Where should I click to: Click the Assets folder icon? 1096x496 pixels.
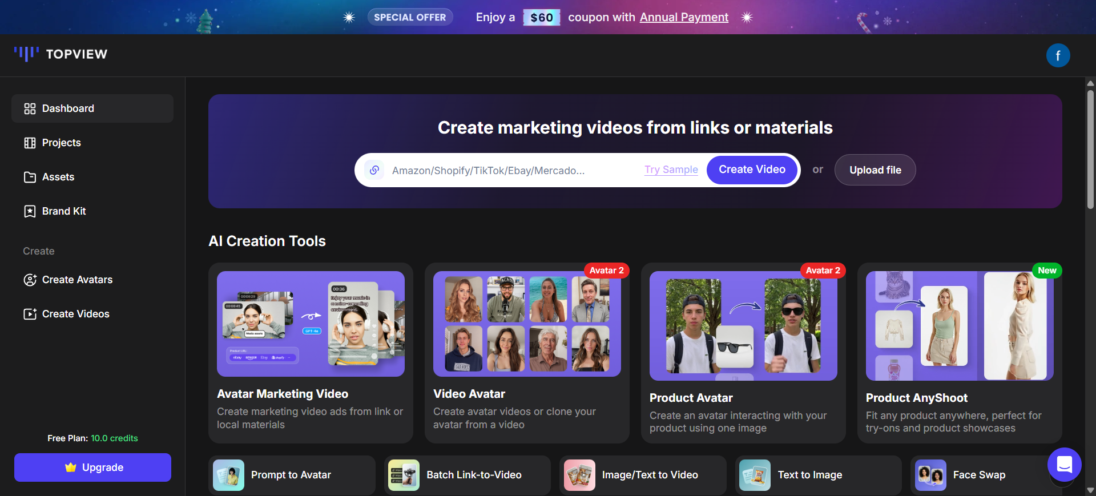pos(30,177)
